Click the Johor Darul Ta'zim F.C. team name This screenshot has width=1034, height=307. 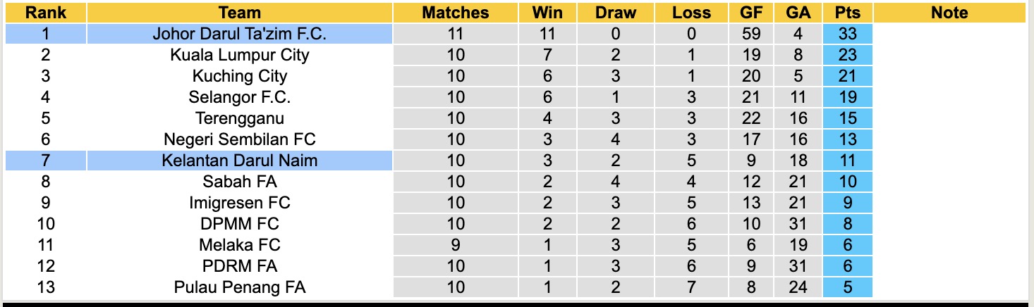point(240,34)
